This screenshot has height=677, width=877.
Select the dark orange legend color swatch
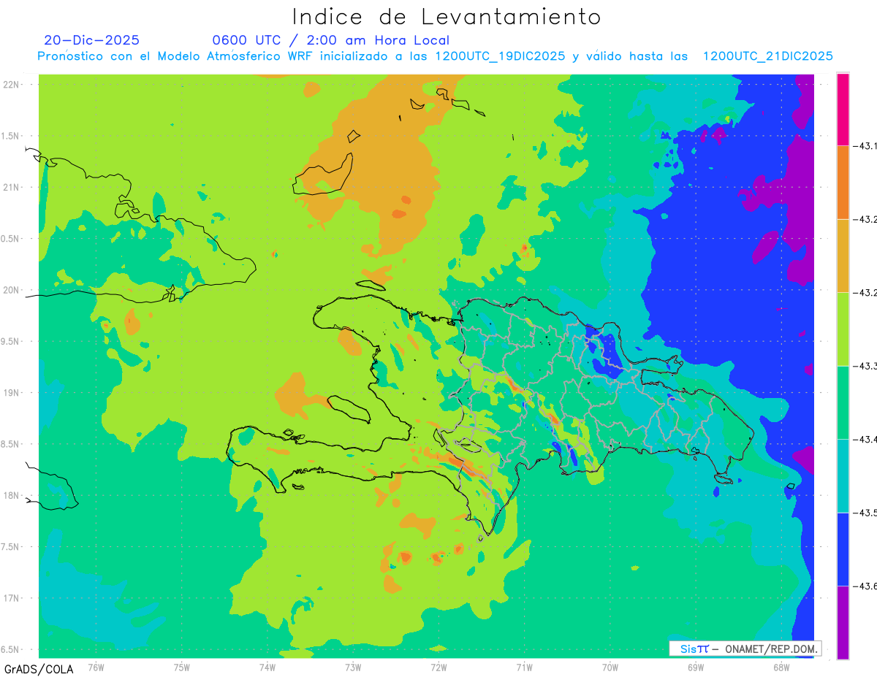click(x=843, y=183)
